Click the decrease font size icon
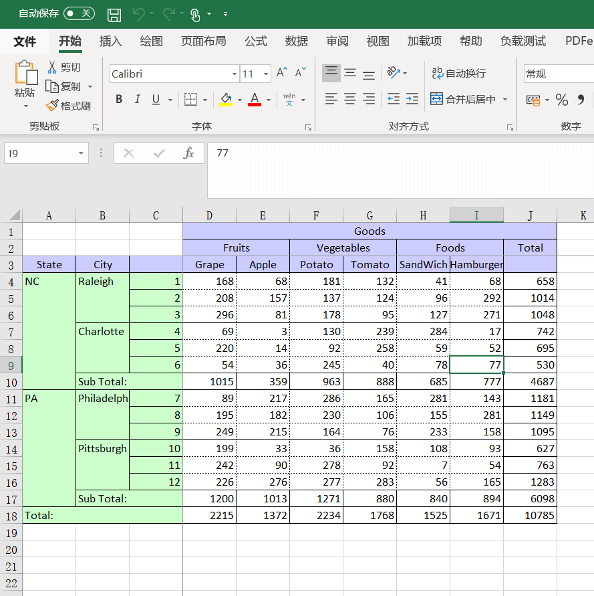594x596 pixels. pos(300,72)
